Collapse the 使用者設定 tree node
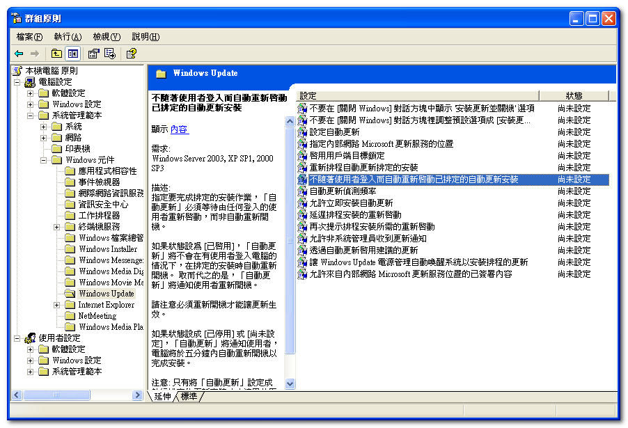The image size is (628, 428). click(17, 338)
